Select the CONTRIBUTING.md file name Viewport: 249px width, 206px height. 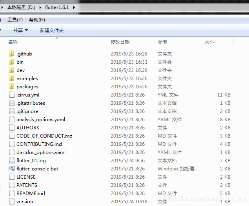tap(39, 144)
